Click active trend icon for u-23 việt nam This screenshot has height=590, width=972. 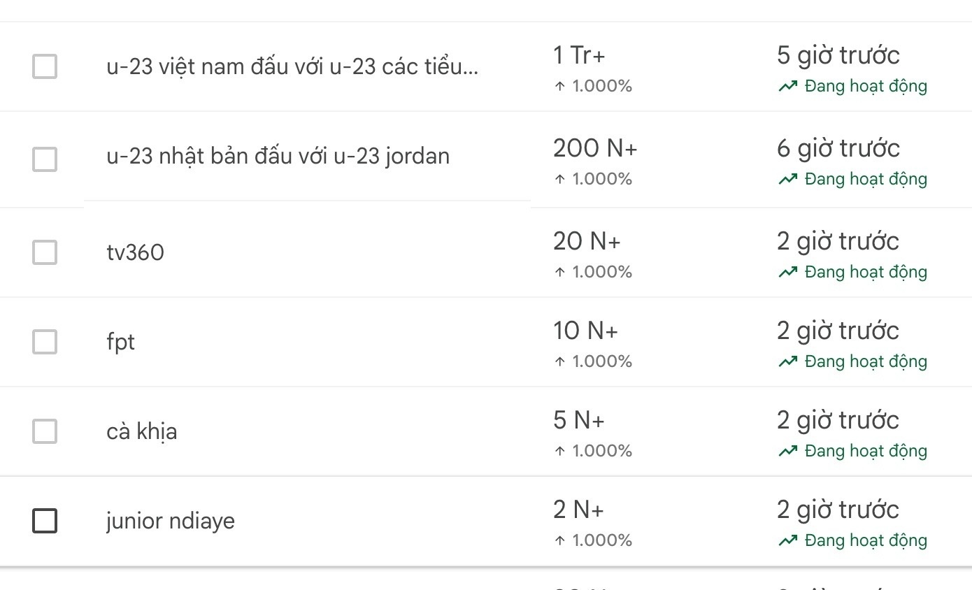pos(787,87)
